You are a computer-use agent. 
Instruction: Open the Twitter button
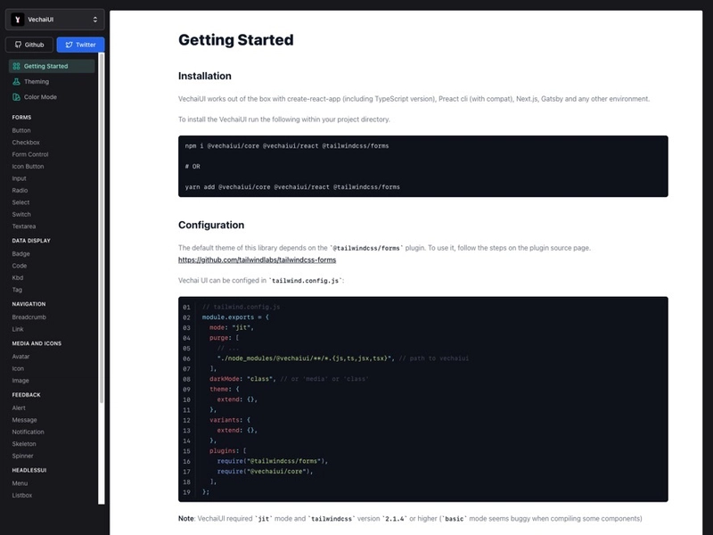click(x=80, y=45)
